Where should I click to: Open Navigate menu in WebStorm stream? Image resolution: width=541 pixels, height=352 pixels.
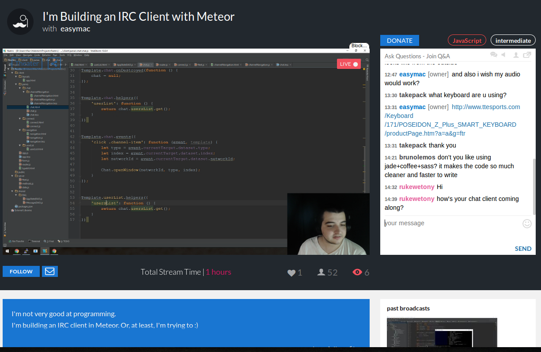tap(27, 55)
